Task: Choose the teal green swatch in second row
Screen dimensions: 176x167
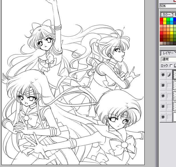Action: click(168, 23)
